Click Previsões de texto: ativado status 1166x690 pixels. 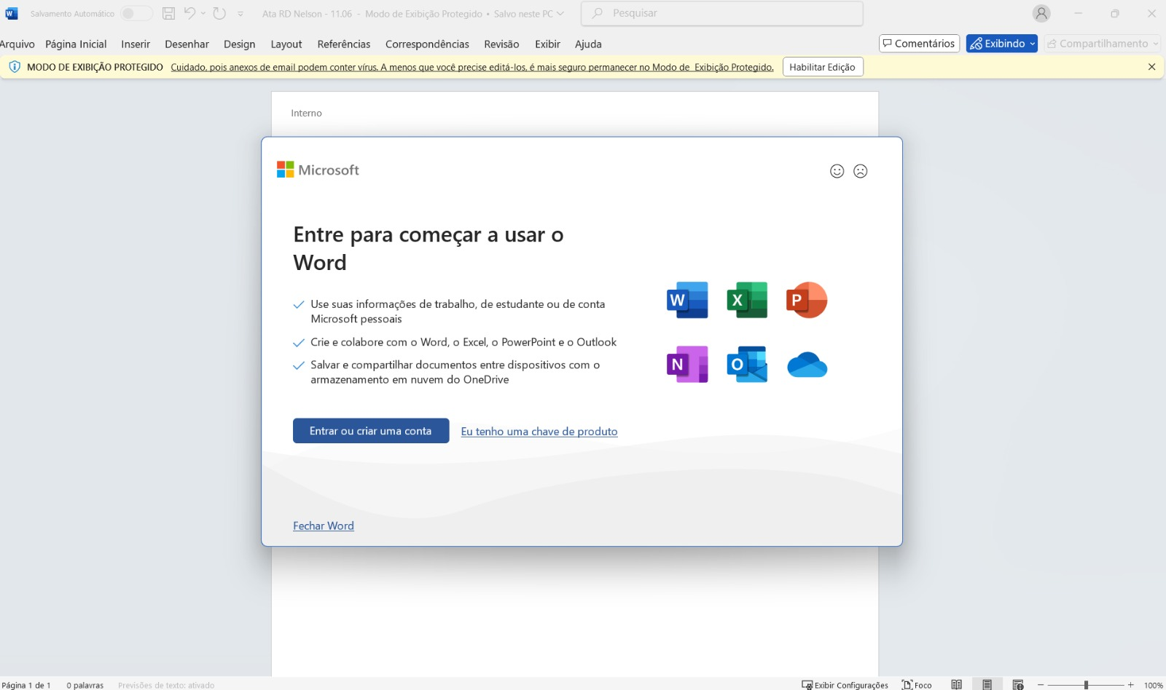click(x=166, y=685)
